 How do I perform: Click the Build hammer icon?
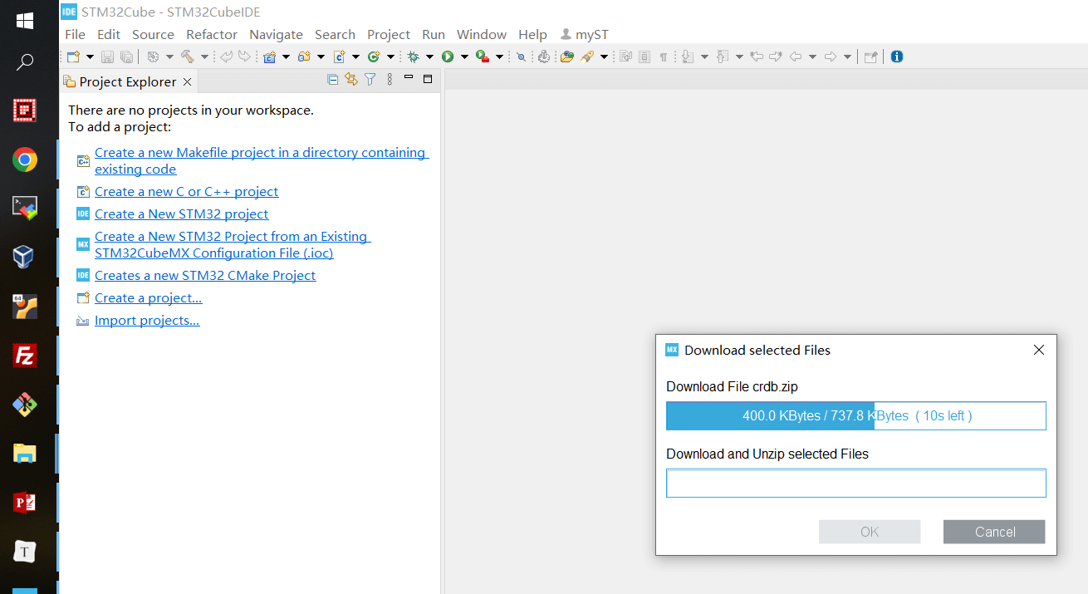[x=187, y=56]
